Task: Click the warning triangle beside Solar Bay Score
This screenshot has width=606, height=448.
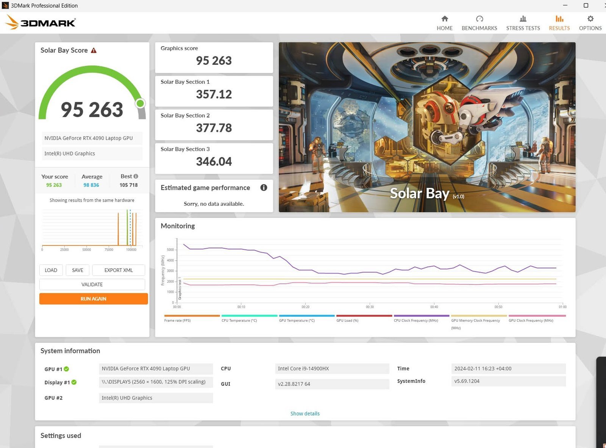Action: pyautogui.click(x=94, y=50)
